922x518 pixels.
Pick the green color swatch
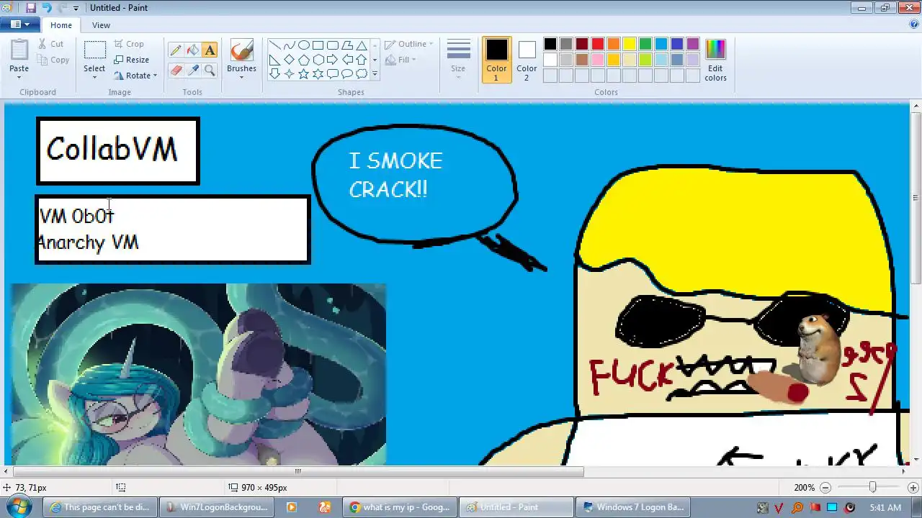pyautogui.click(x=645, y=44)
